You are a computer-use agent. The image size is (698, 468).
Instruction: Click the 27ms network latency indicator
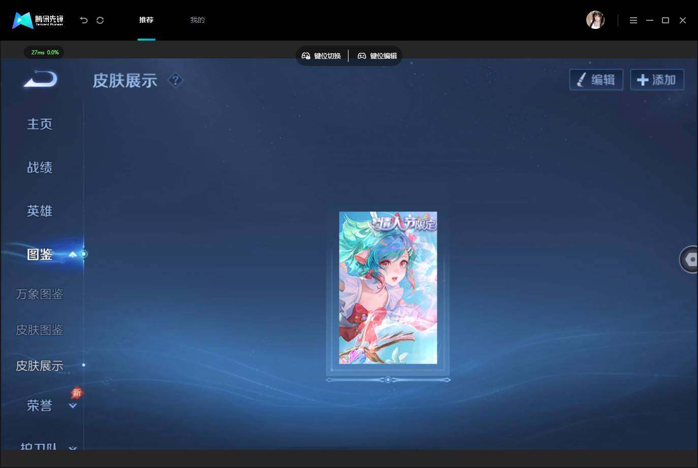pos(45,52)
